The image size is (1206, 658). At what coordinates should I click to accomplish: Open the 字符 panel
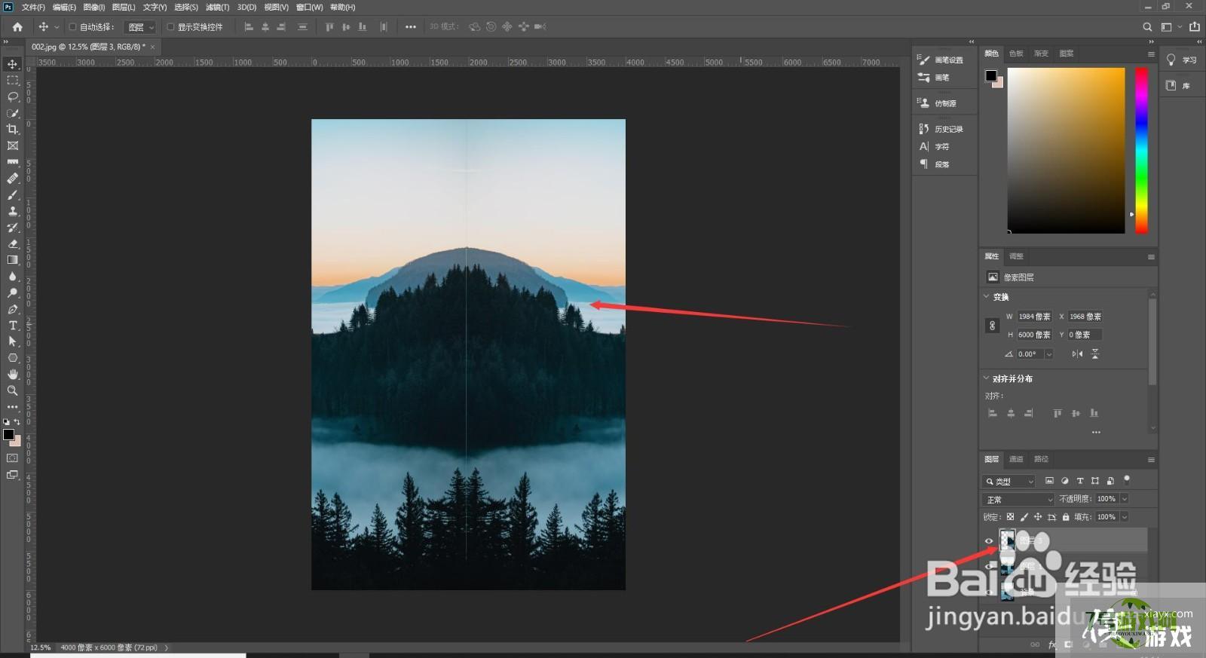[934, 147]
